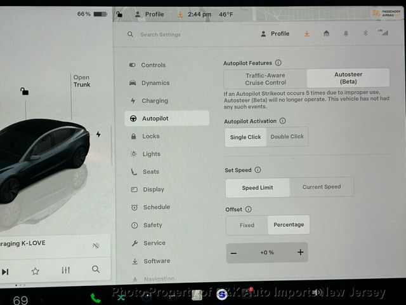Tap the 46°F outside temperature
Image resolution: width=406 pixels, height=305 pixels.
pyautogui.click(x=226, y=14)
